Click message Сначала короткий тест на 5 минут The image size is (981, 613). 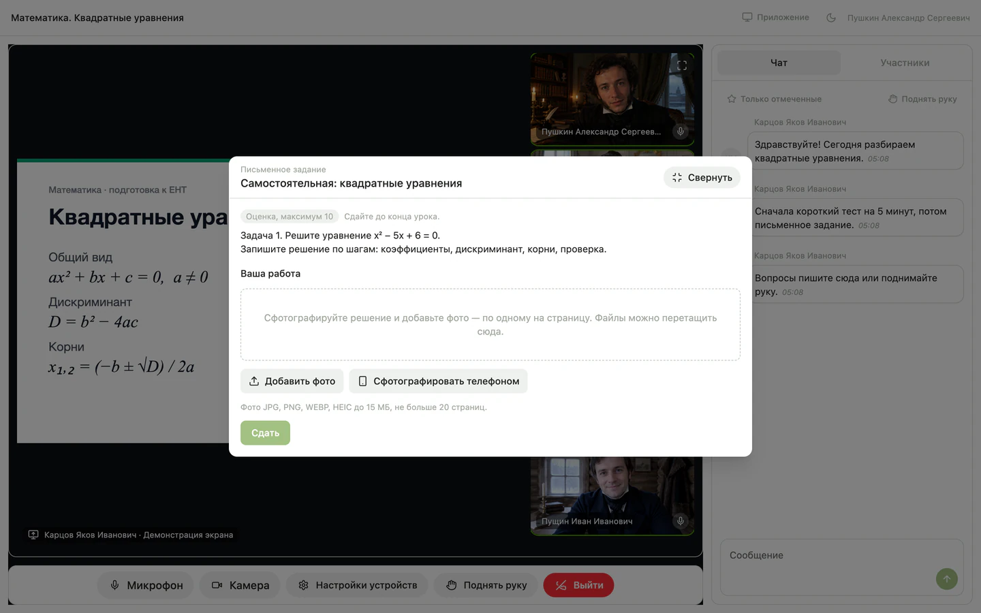click(x=856, y=218)
